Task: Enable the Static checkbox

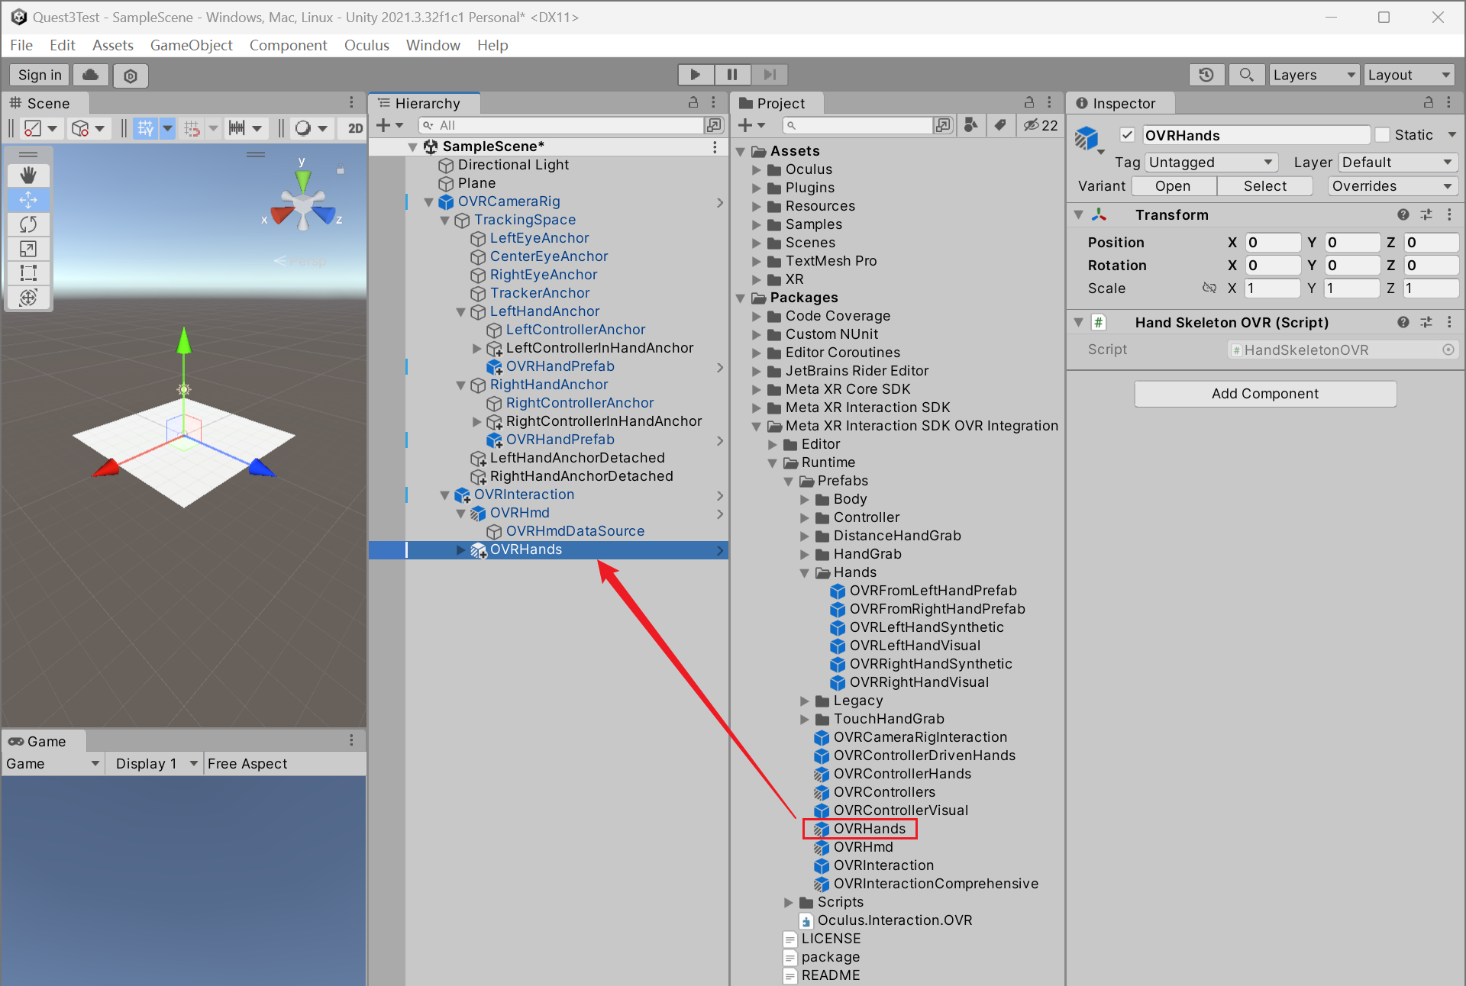Action: click(1382, 135)
